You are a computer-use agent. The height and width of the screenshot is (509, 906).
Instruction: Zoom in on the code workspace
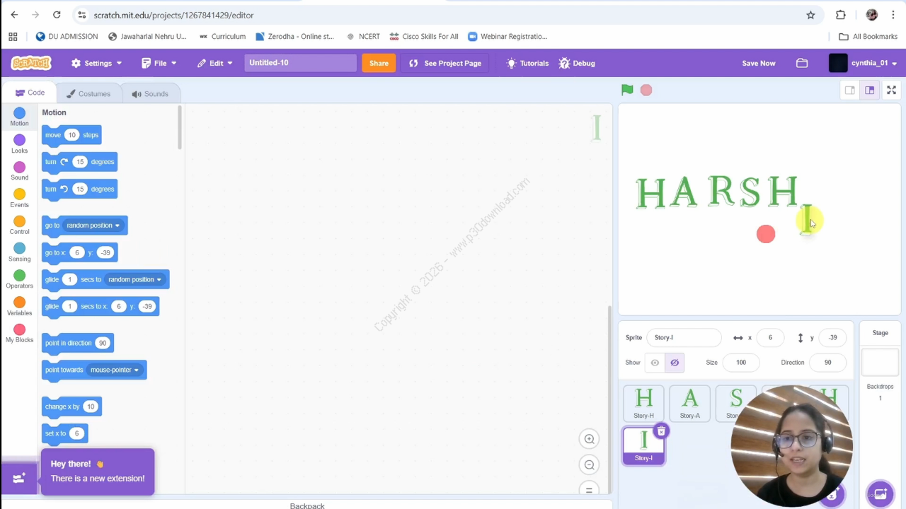(x=589, y=439)
